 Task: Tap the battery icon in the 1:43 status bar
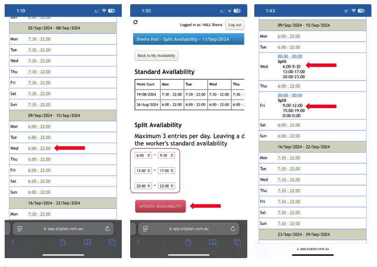tap(362, 11)
